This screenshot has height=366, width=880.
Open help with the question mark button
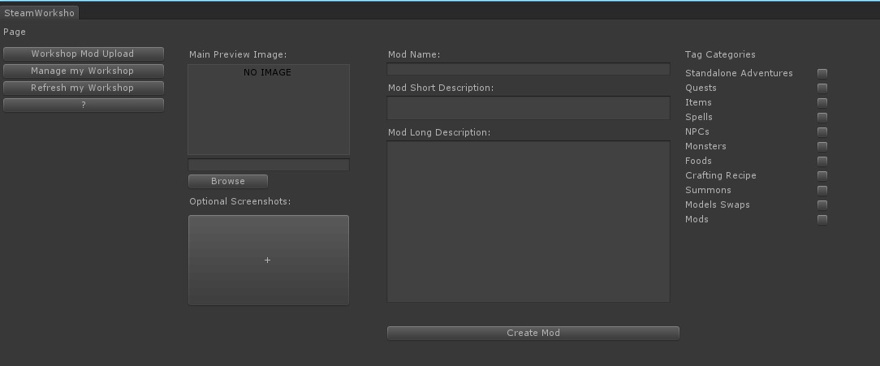(83, 105)
